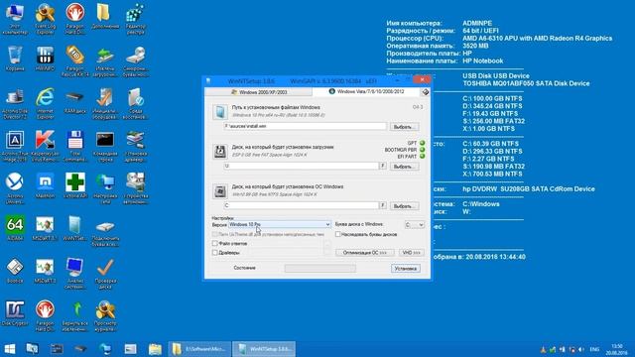Launch AIDA64 desktop icon
Image resolution: width=635 pixels, height=357 pixels.
tap(15, 228)
